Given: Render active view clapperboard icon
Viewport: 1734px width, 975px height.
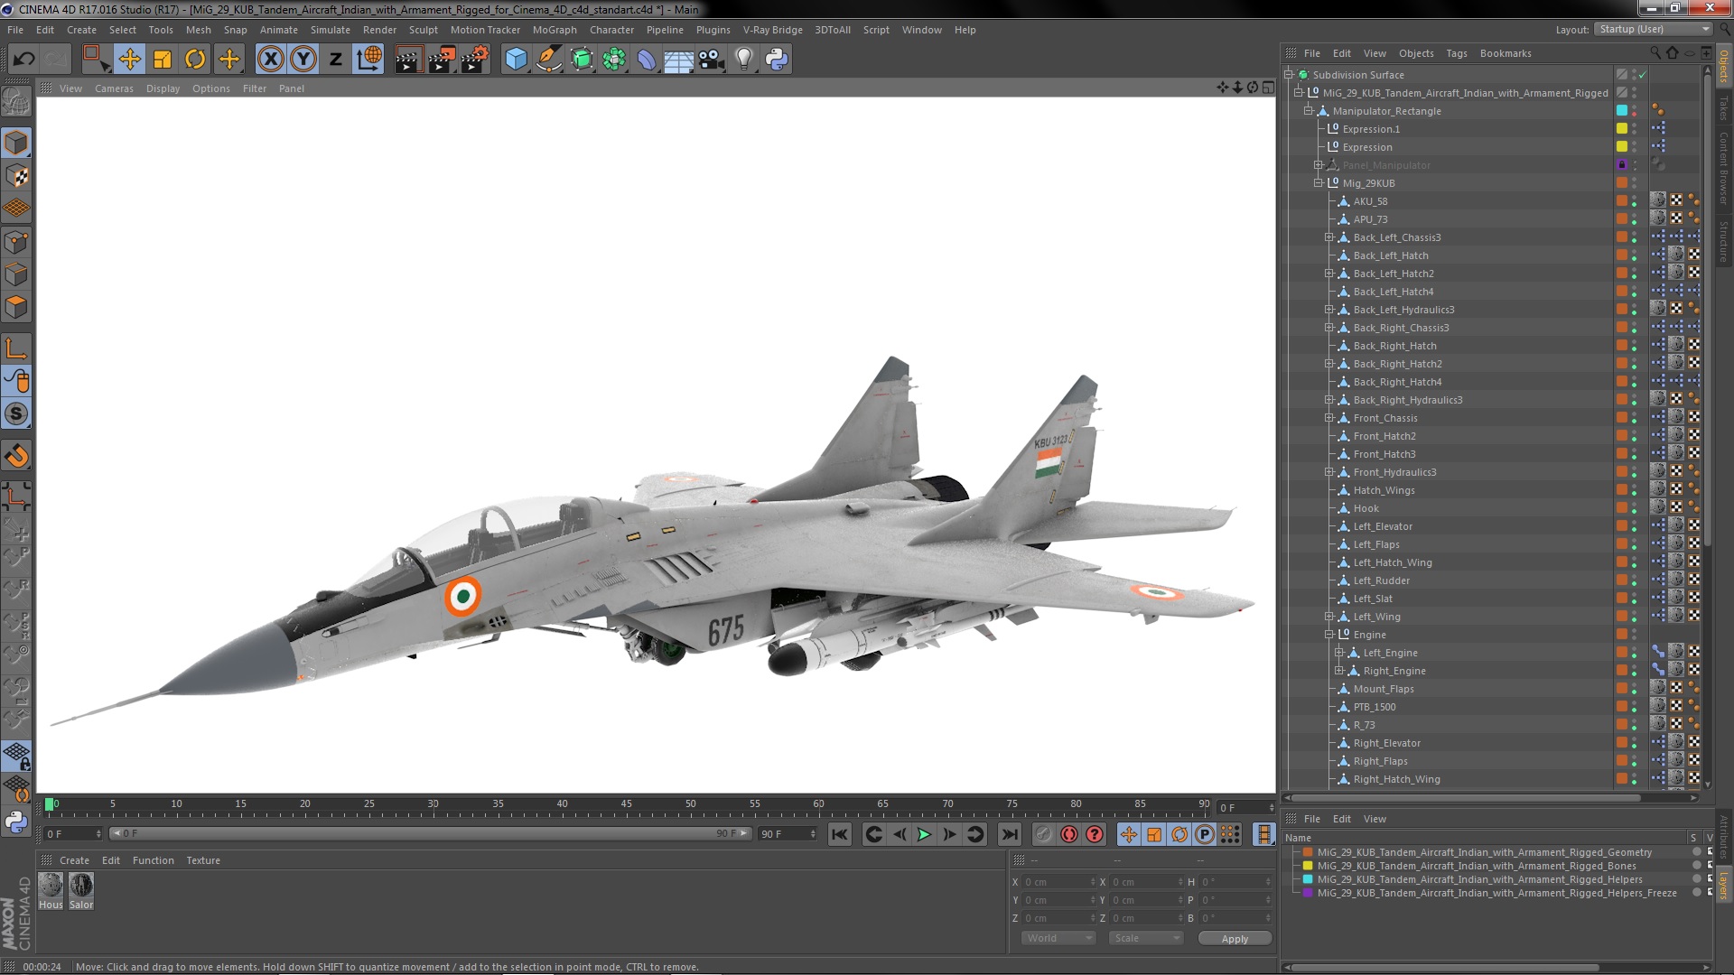Looking at the screenshot, I should pyautogui.click(x=407, y=60).
